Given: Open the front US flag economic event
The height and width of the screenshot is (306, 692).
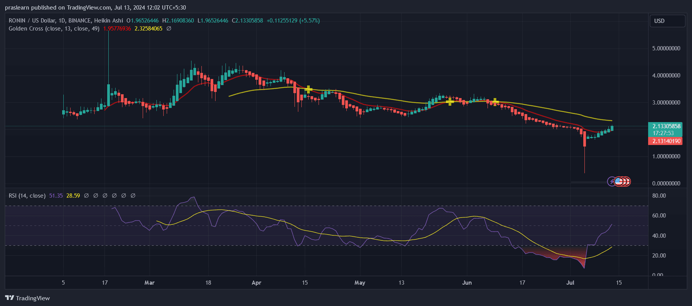Looking at the screenshot, I should click(x=619, y=182).
